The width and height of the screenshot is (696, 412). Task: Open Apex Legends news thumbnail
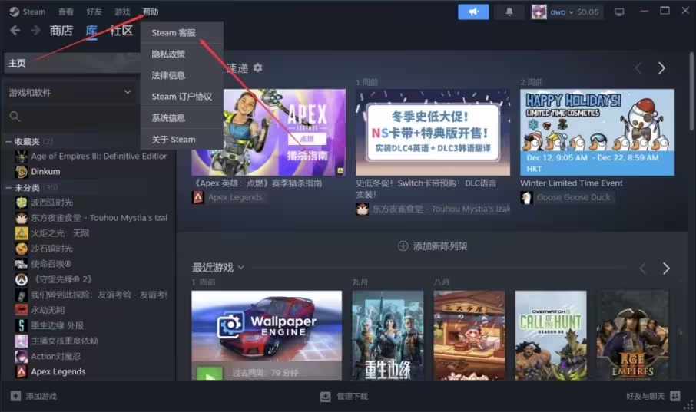coord(269,132)
